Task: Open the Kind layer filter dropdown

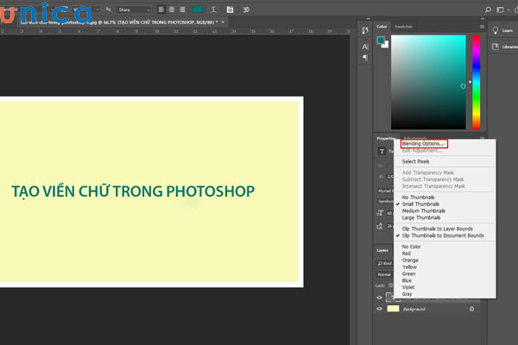Action: click(x=385, y=263)
